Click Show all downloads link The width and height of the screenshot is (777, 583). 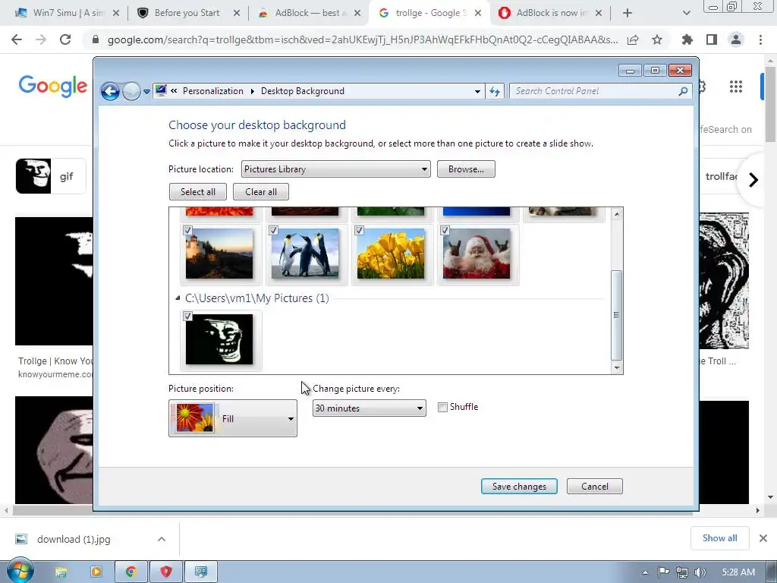719,538
